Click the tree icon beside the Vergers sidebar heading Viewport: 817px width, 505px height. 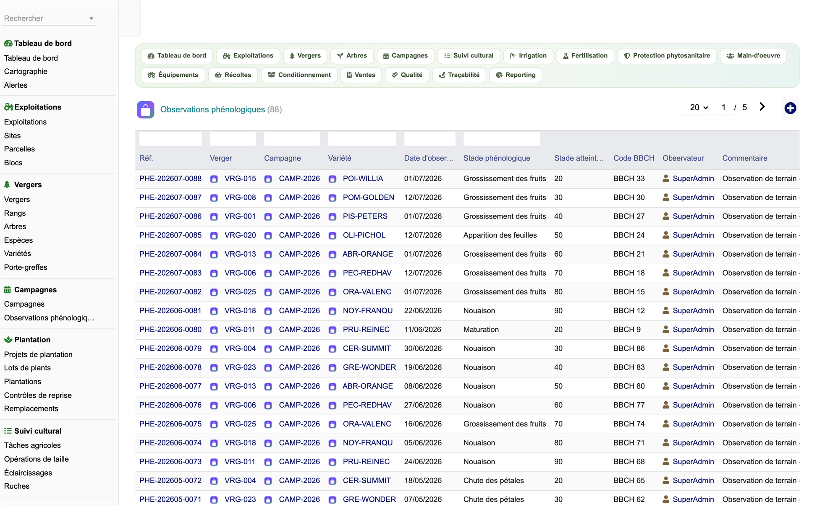pyautogui.click(x=7, y=185)
